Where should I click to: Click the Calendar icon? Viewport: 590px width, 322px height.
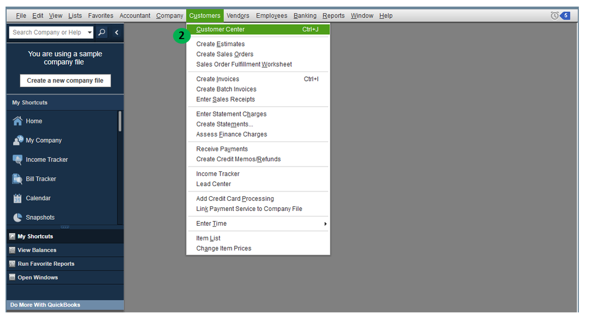point(17,198)
